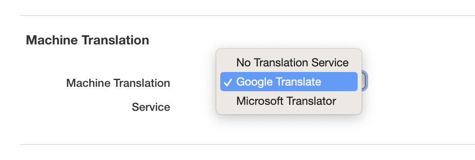Image resolution: width=475 pixels, height=160 pixels.
Task: Click the highlighted Google Translate row
Action: (x=289, y=82)
